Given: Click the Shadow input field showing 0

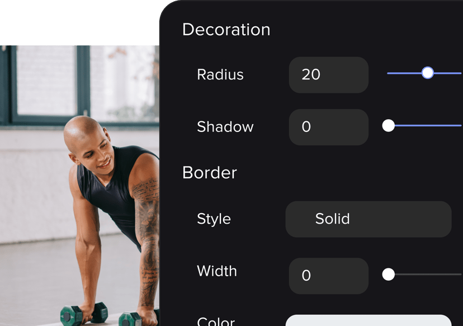Looking at the screenshot, I should pyautogui.click(x=329, y=127).
